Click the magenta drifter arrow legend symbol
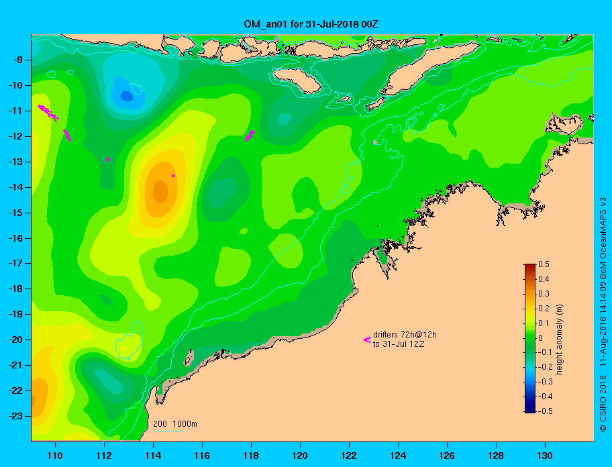This screenshot has width=612, height=467. [367, 340]
